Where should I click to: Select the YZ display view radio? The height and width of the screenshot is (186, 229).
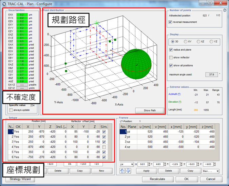point(211,41)
